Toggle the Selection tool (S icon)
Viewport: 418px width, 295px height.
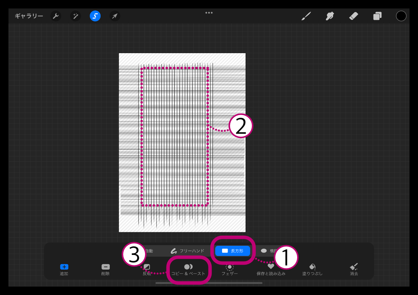[95, 16]
